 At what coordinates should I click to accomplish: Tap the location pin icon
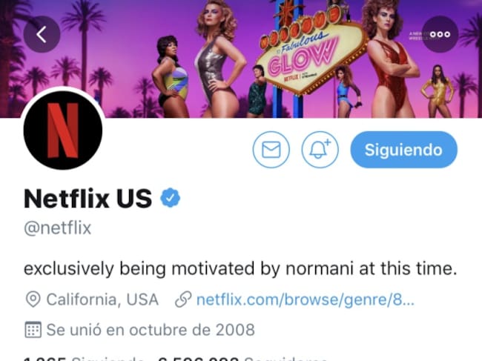(33, 299)
